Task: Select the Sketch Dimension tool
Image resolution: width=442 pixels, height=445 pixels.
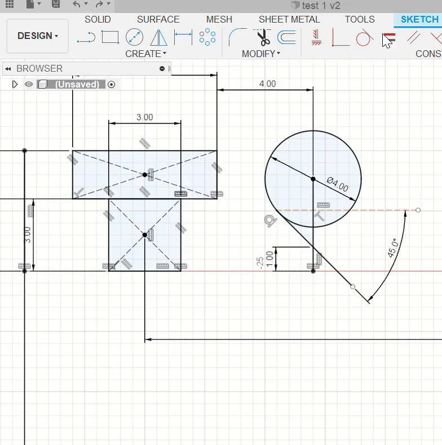Action: click(183, 37)
